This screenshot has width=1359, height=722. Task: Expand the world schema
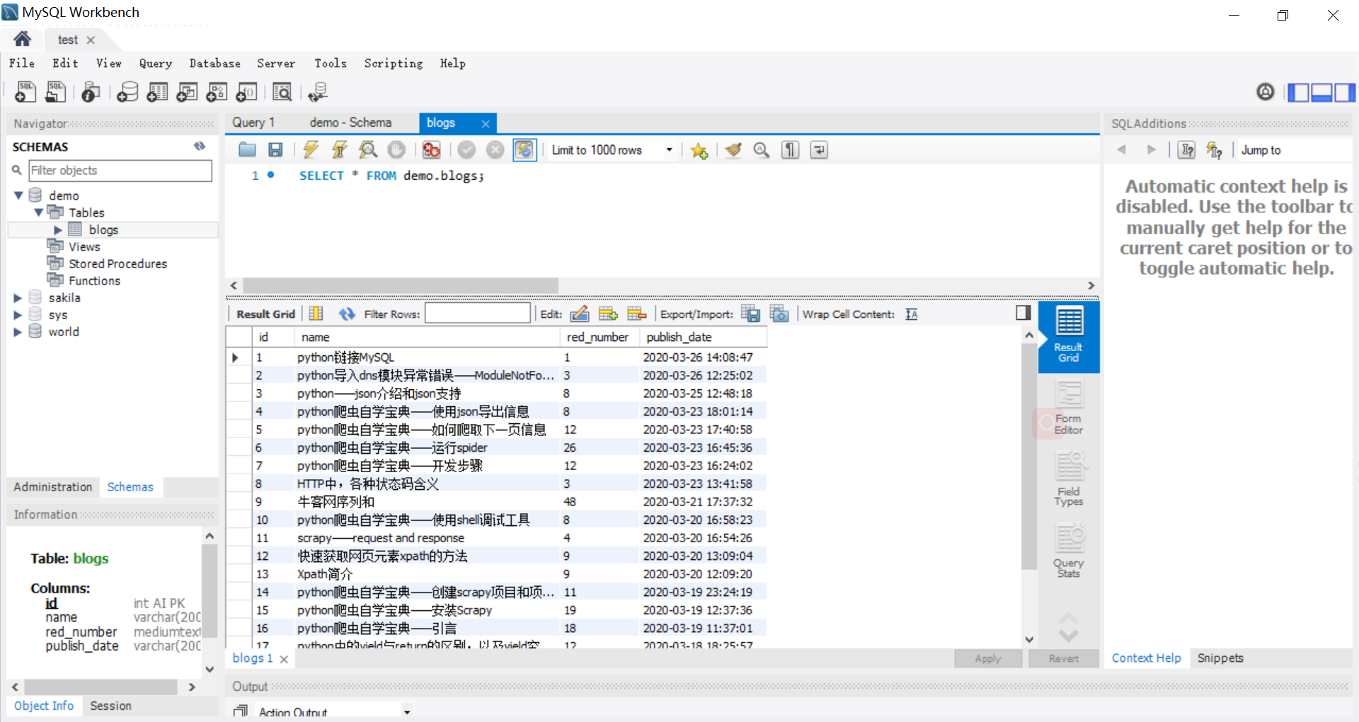(18, 332)
